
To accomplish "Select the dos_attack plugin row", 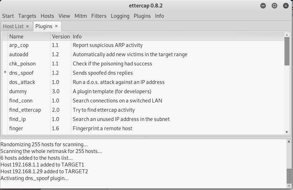I will 22,82.
